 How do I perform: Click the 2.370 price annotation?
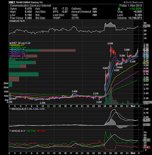click(x=96, y=93)
